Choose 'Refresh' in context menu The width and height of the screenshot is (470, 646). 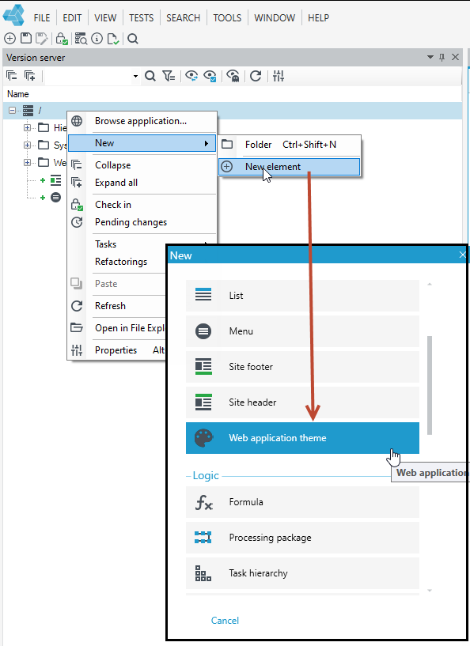pos(117,306)
